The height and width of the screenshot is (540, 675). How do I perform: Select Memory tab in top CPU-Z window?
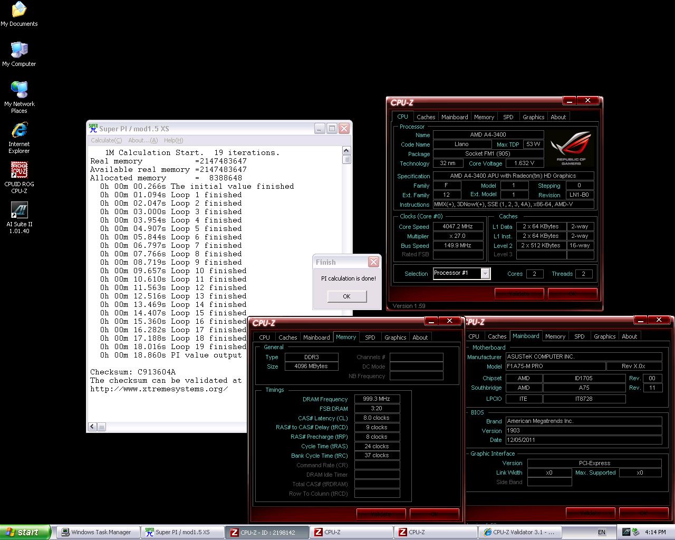coord(484,117)
